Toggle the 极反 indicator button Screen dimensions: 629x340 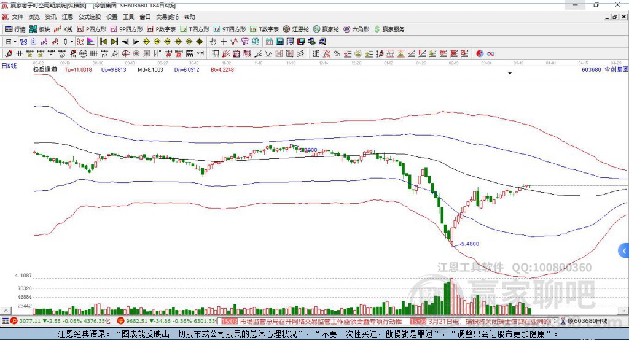point(80,42)
